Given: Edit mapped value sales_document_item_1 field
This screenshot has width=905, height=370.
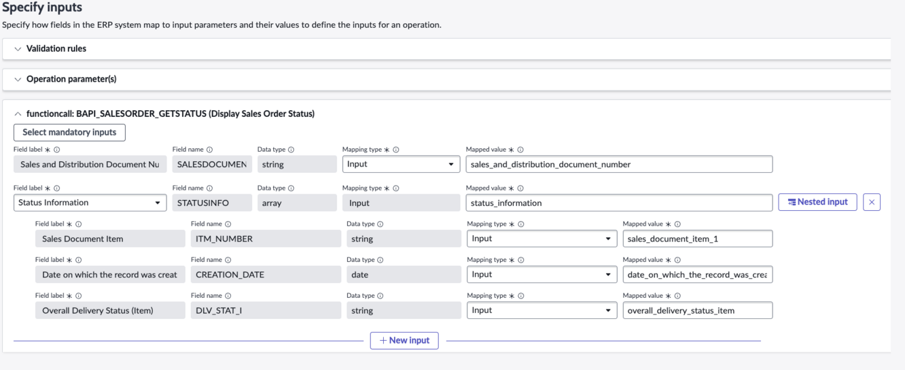Looking at the screenshot, I should click(x=698, y=239).
